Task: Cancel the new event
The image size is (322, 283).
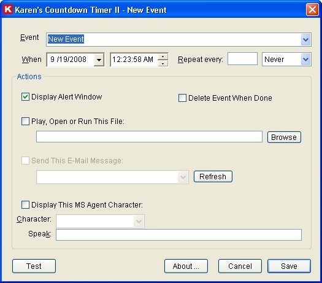Action: click(x=240, y=266)
